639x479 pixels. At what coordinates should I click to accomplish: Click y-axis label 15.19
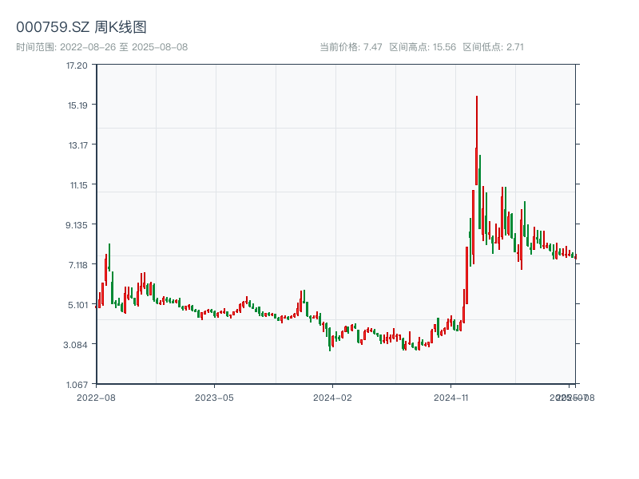(77, 105)
